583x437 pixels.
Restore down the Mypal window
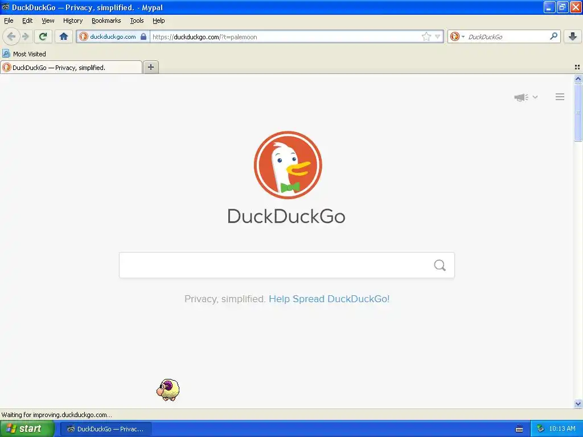pyautogui.click(x=562, y=7)
